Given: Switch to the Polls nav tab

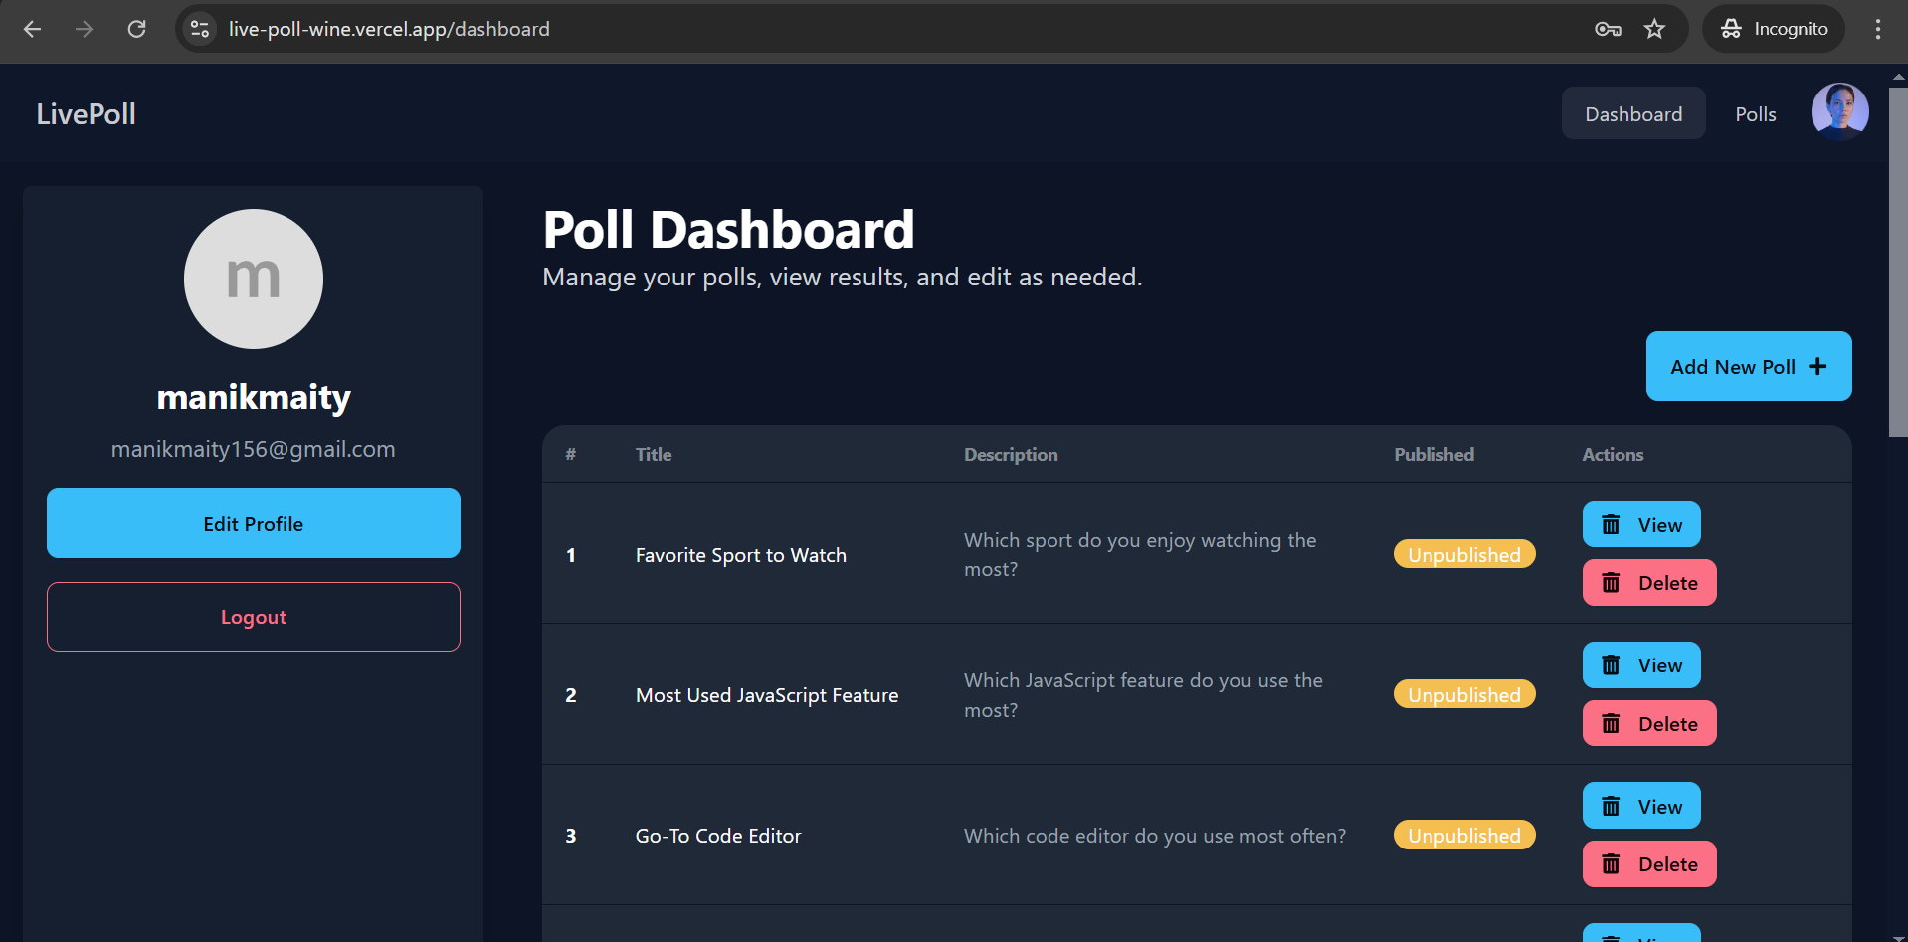Looking at the screenshot, I should [x=1755, y=114].
